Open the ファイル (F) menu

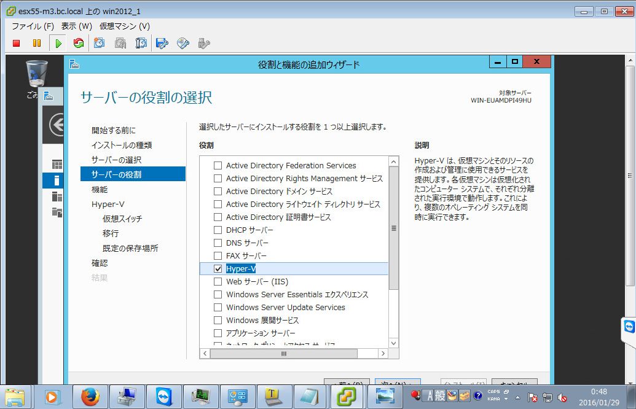coord(33,26)
